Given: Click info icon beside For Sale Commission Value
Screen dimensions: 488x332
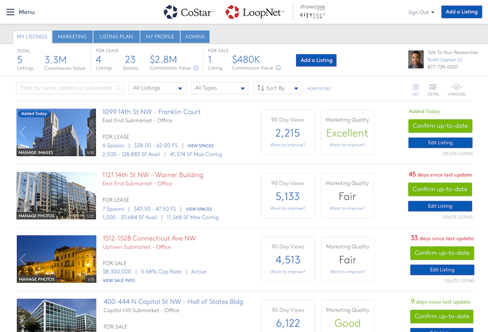Looking at the screenshot, I should click(278, 68).
